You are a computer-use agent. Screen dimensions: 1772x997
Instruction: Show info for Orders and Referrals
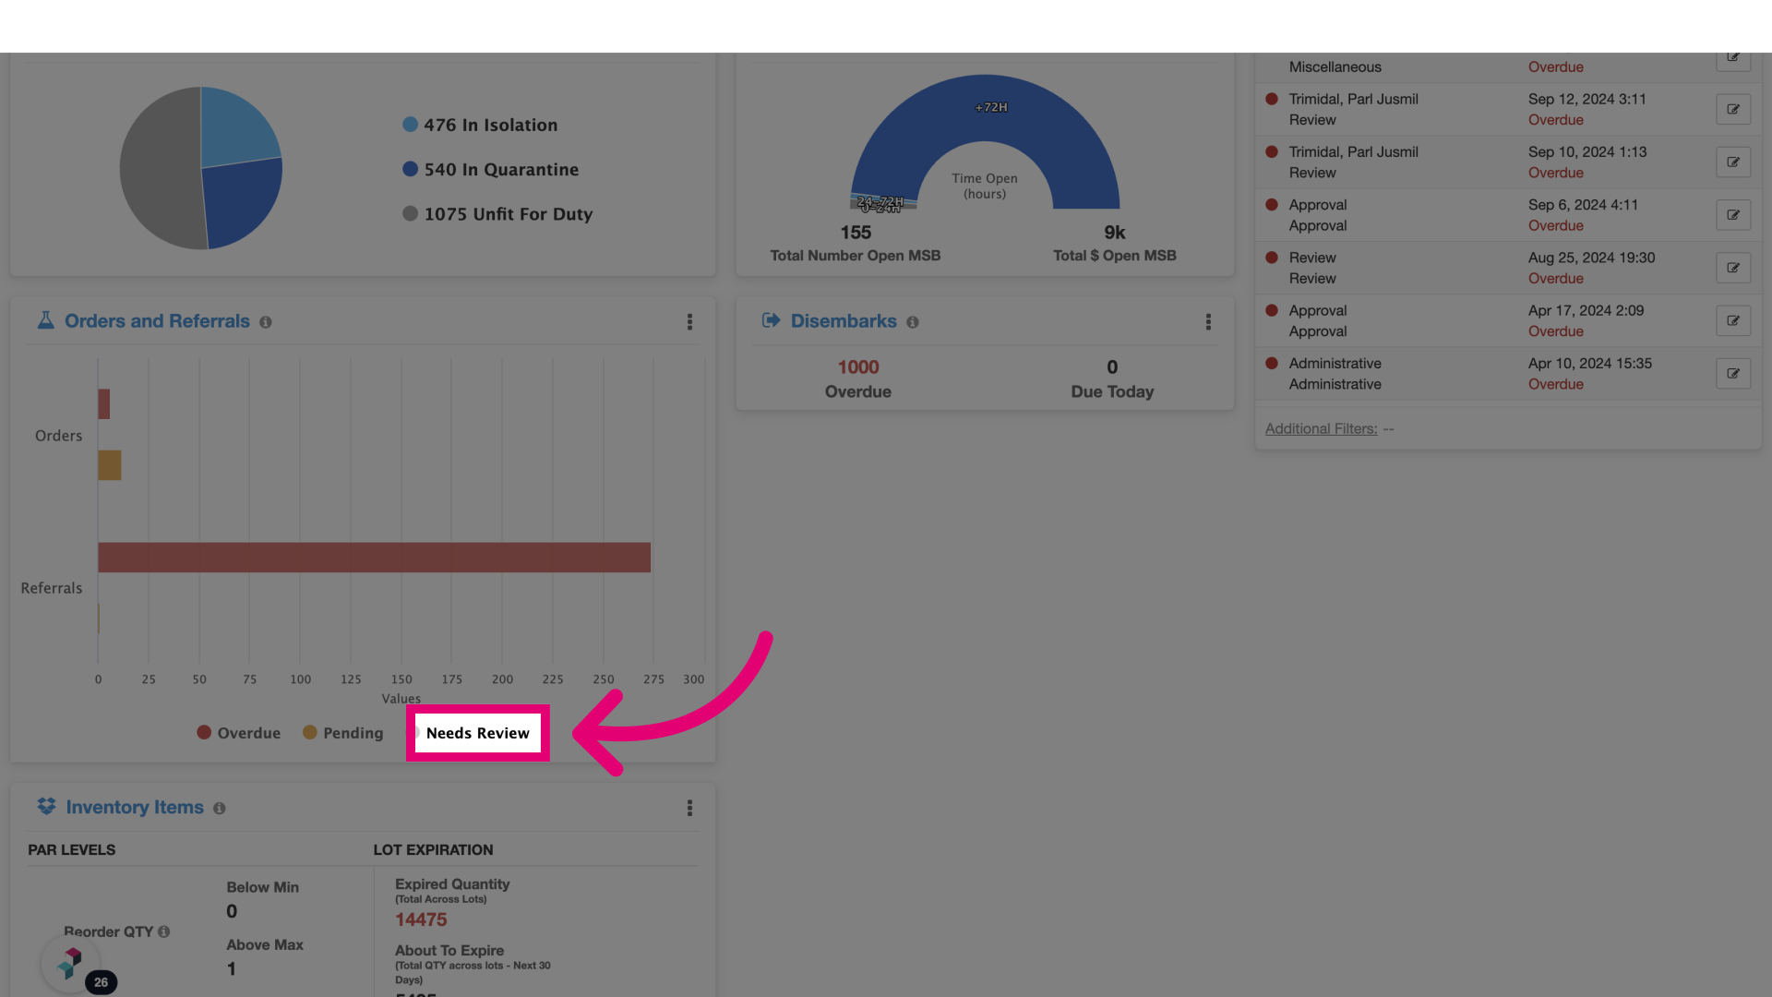266,322
